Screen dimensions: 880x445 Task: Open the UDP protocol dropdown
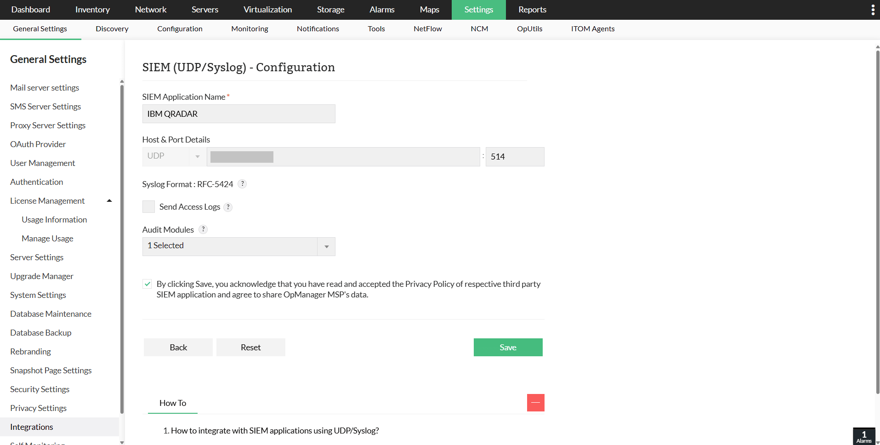click(x=174, y=157)
